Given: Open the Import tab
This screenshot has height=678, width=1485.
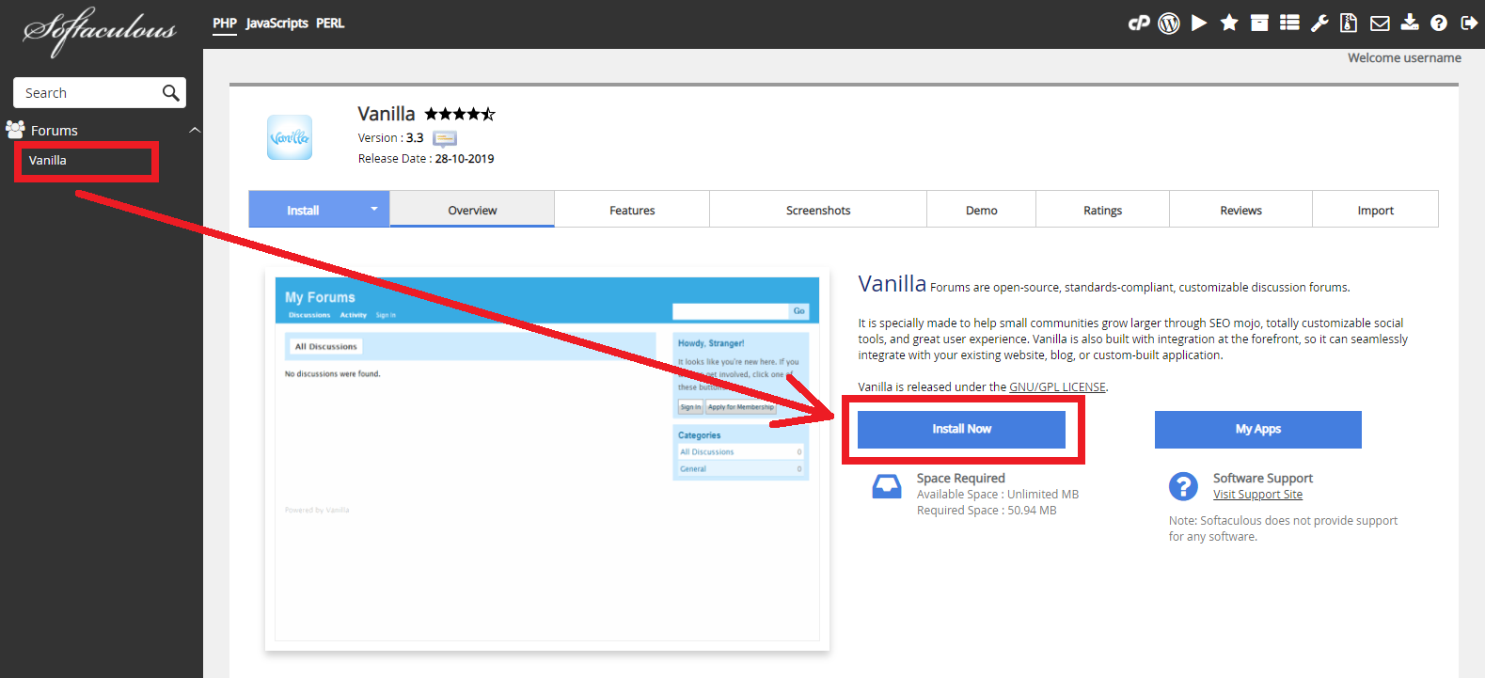Looking at the screenshot, I should (1375, 210).
